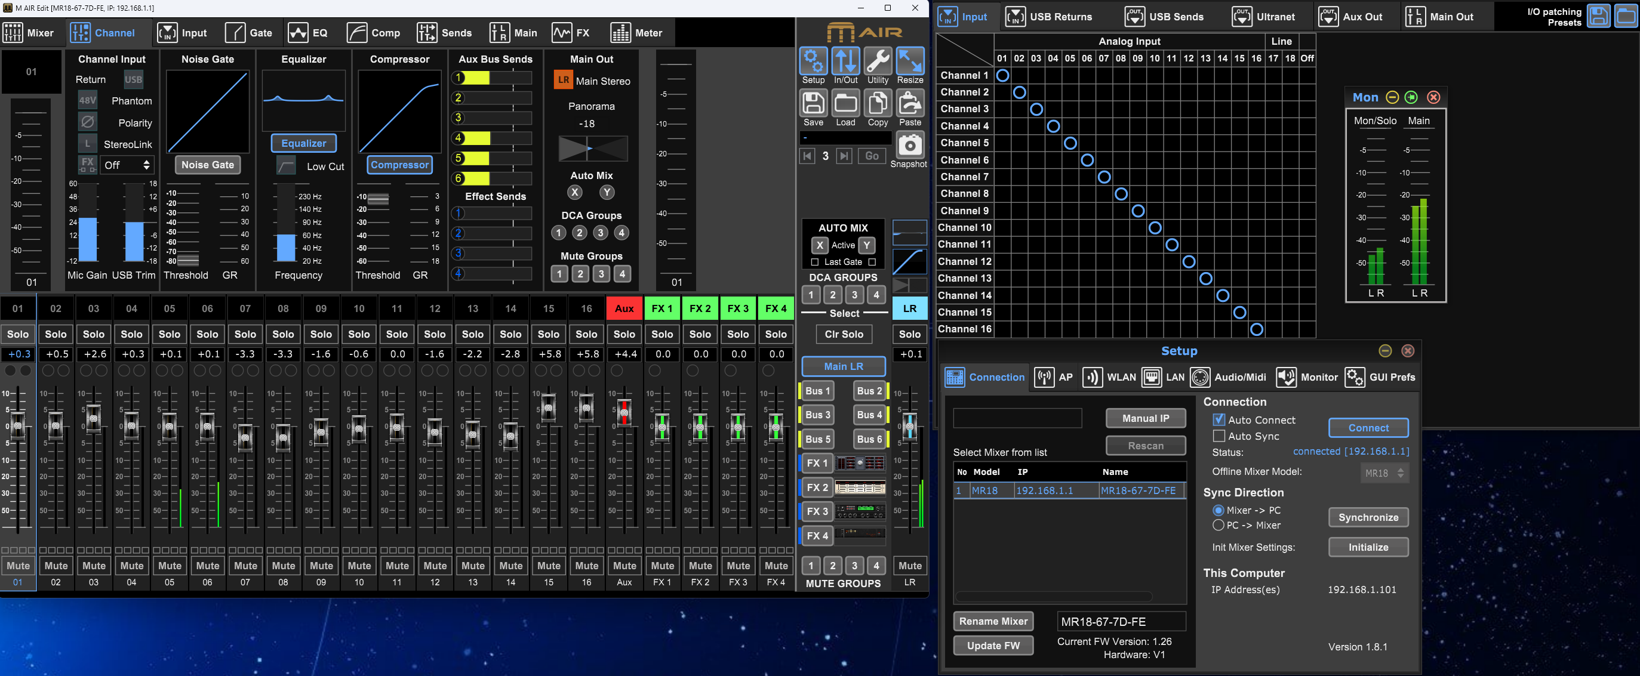Adjust Aux Bus Send 1 level
The width and height of the screenshot is (1640, 676).
click(492, 78)
